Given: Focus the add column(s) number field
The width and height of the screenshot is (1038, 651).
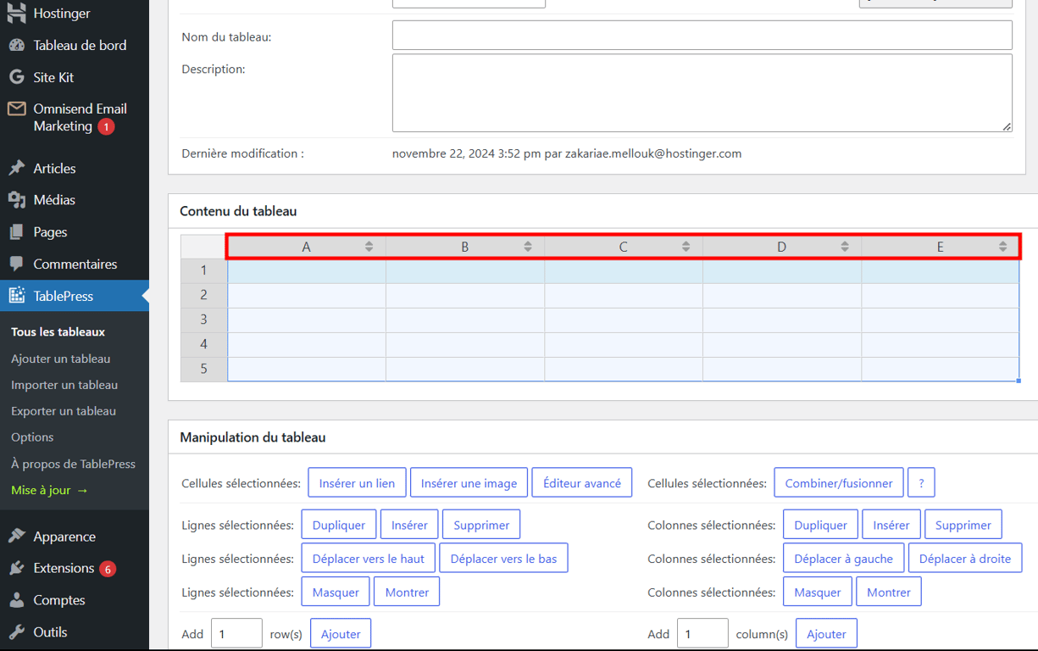Looking at the screenshot, I should (702, 633).
